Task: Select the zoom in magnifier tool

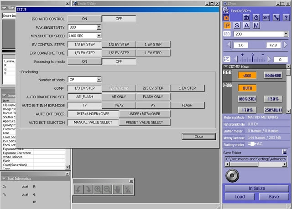Action: point(98,189)
